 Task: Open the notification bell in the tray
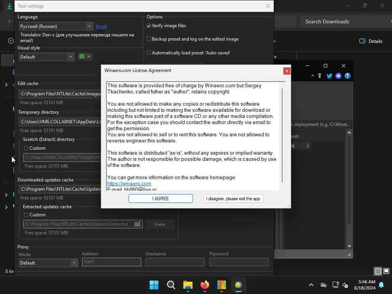coord(382,285)
